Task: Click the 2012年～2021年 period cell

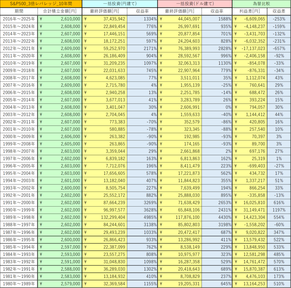Action: click(19, 48)
